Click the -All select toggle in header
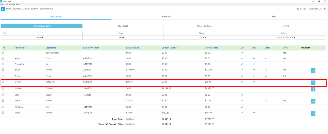 [x=4, y=48]
